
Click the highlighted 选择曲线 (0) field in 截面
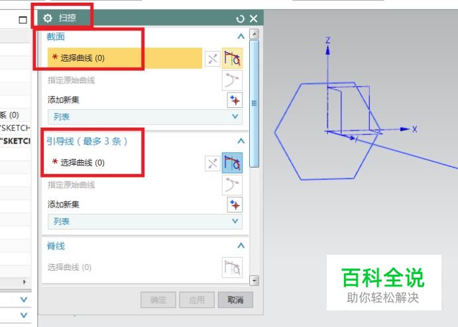pos(125,58)
